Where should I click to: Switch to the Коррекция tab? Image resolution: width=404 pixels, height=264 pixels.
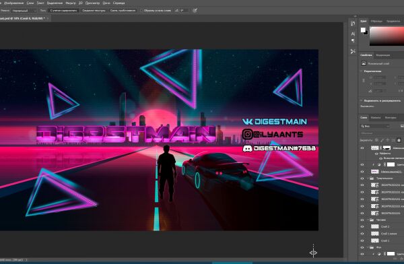[x=383, y=55]
